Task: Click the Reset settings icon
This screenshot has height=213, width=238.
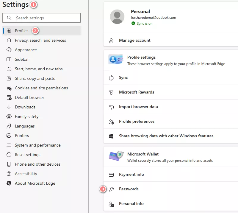Action: (9, 155)
